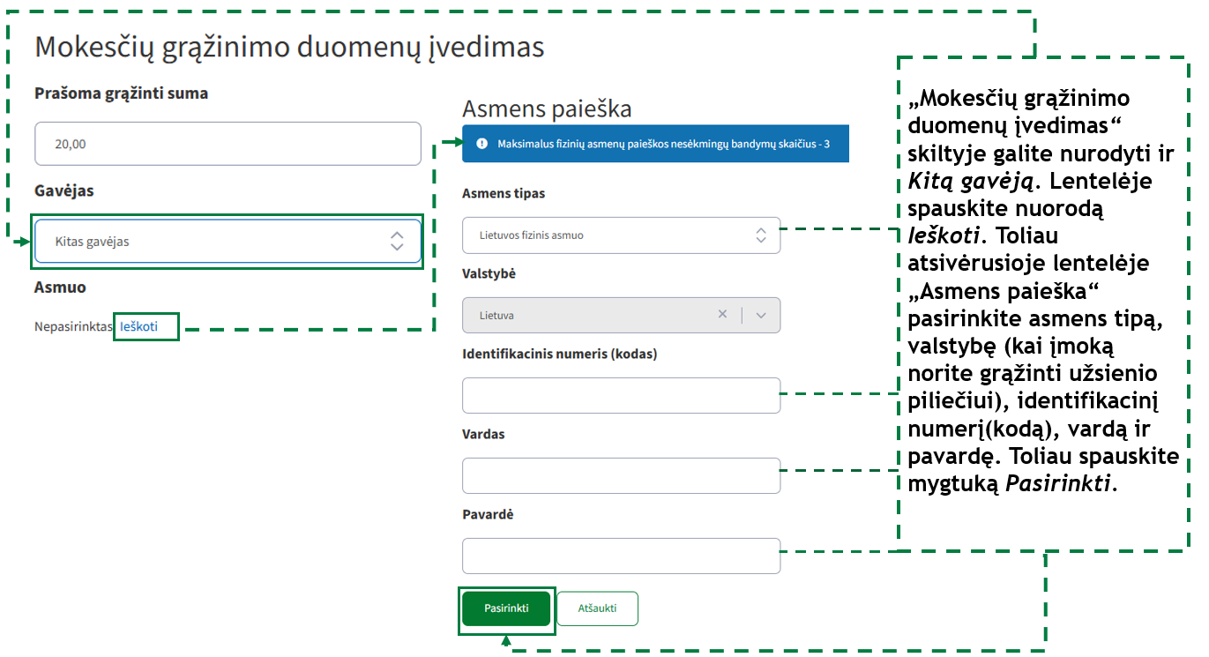This screenshot has width=1209, height=657.
Task: Click the green arrowhead below the Pasirinkti button
Action: coord(506,641)
